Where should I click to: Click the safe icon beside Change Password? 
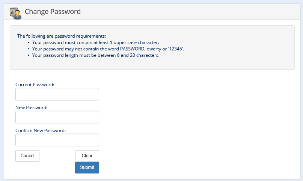15,12
